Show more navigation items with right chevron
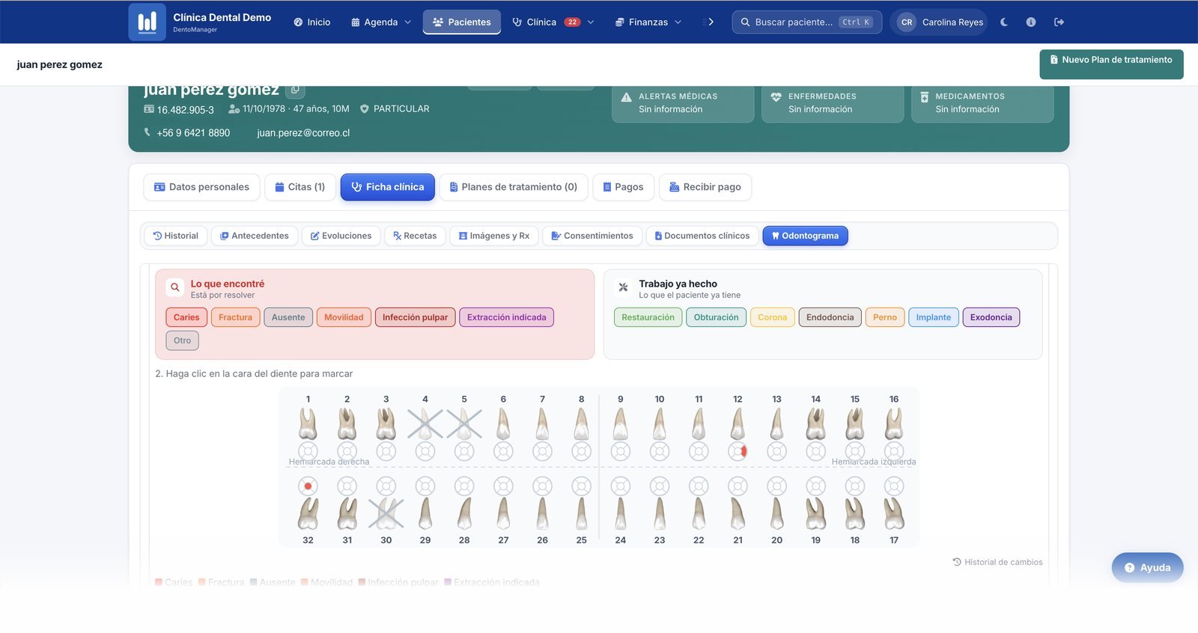This screenshot has width=1198, height=633. point(711,22)
